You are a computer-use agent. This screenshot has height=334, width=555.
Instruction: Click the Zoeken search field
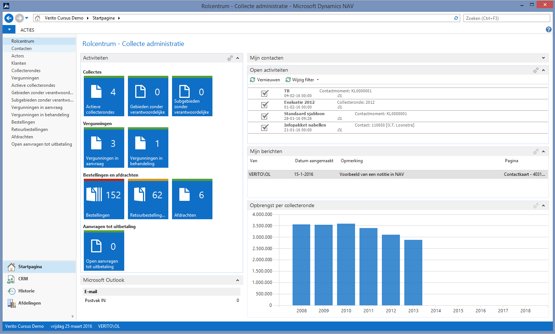pyautogui.click(x=506, y=18)
